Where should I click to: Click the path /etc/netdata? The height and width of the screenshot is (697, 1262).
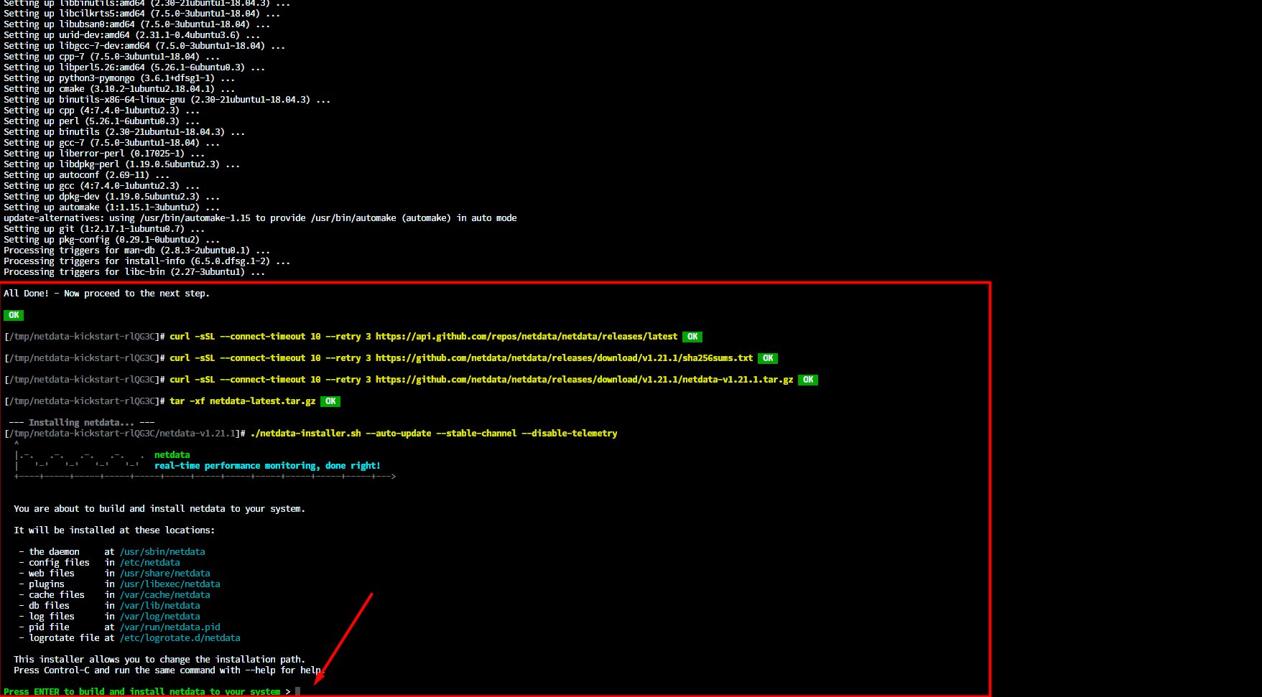(x=150, y=563)
